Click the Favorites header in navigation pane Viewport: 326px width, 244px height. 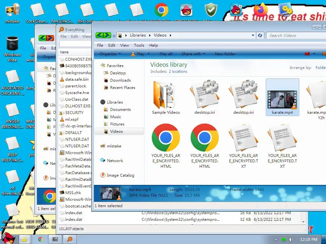115,65
